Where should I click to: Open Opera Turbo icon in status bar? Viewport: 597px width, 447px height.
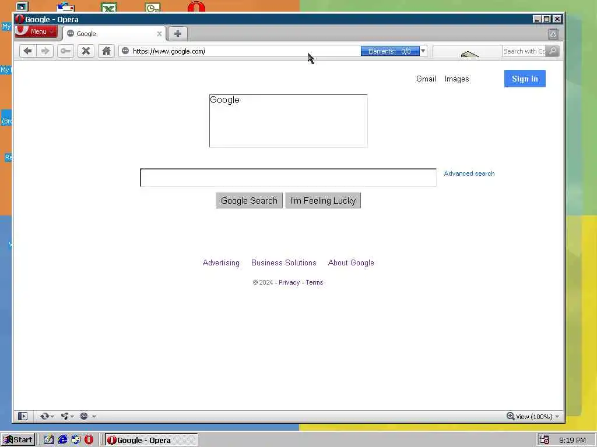(84, 416)
